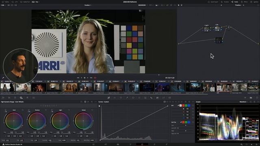Open the RGB Mixer palette

27,98
